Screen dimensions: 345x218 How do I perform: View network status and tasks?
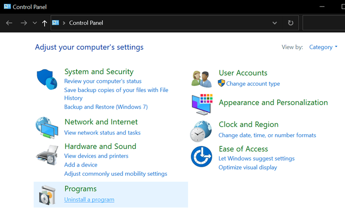[102, 133]
